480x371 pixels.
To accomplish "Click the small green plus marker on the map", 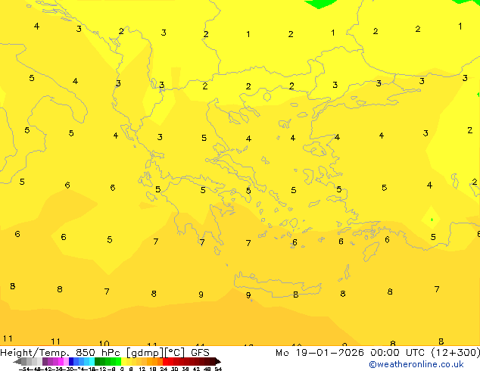I will 432,220.
